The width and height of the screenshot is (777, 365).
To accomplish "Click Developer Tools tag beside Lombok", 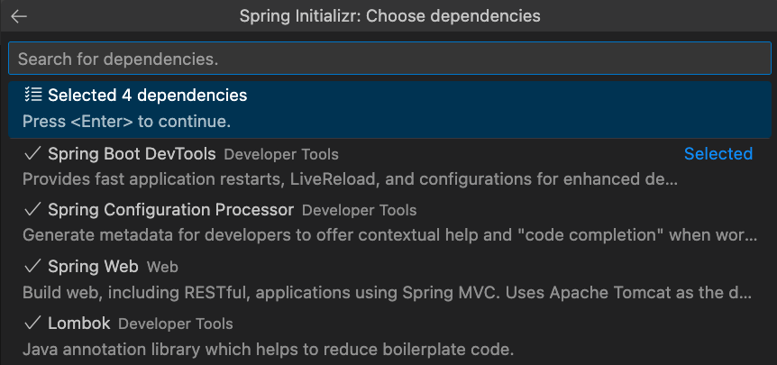I will click(x=175, y=324).
